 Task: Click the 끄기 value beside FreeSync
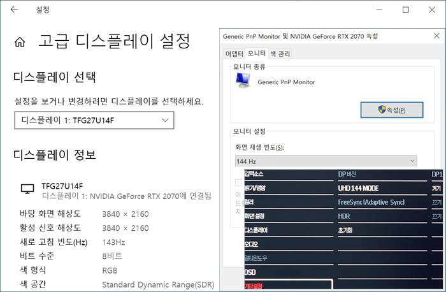point(436,202)
